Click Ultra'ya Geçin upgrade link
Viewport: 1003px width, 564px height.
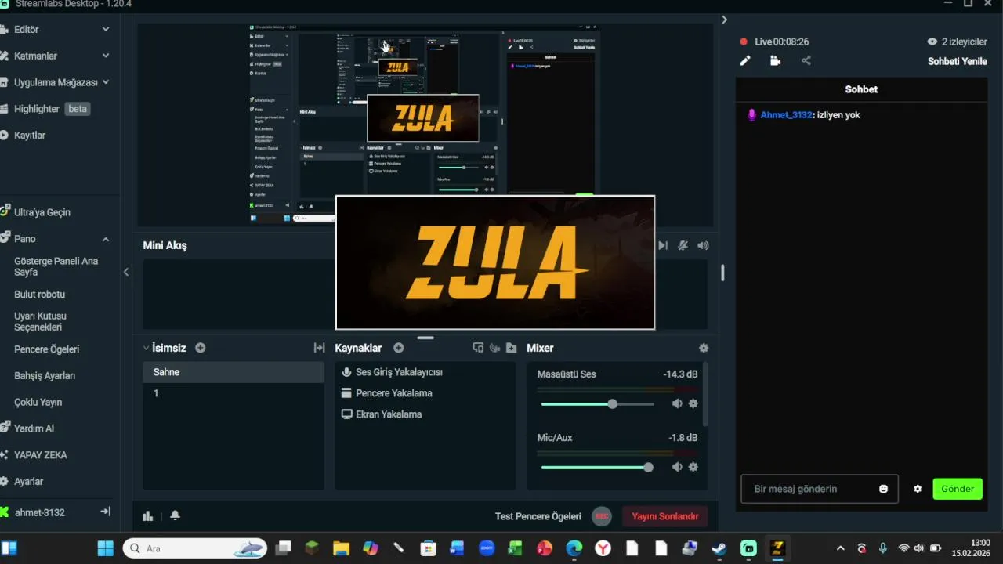click(42, 212)
